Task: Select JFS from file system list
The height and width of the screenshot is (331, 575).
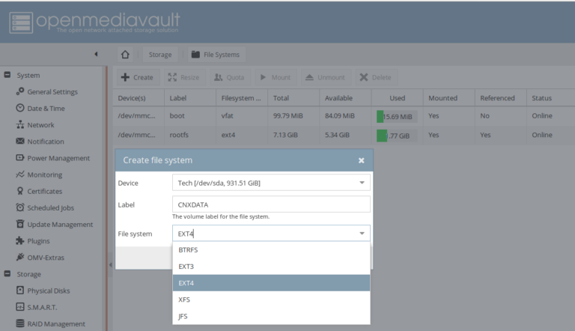Action: [271, 316]
